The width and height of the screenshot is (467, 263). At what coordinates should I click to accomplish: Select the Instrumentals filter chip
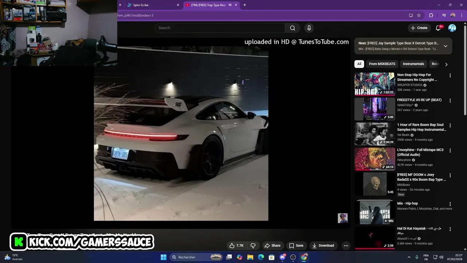coord(413,64)
